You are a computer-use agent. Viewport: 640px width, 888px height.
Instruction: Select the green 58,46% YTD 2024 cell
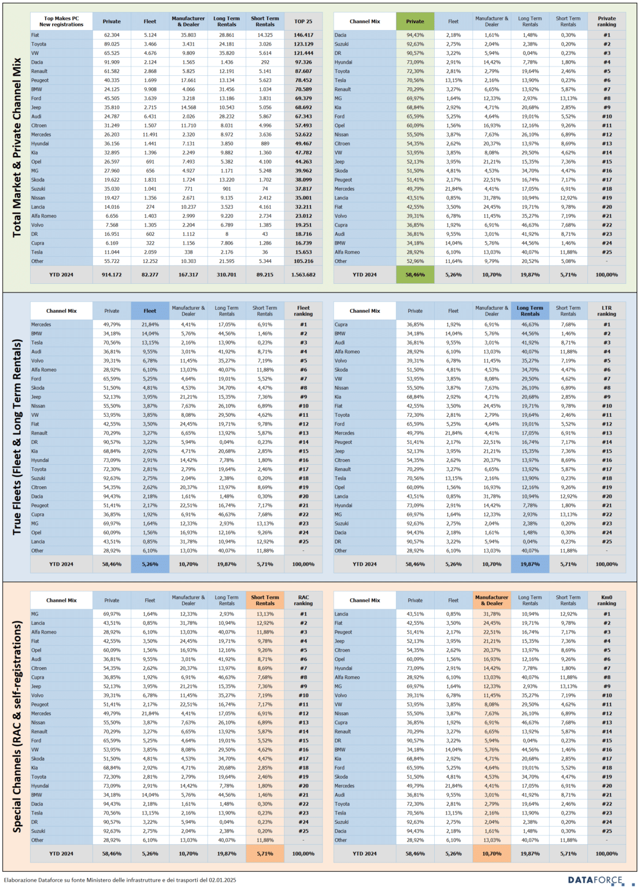pos(415,275)
